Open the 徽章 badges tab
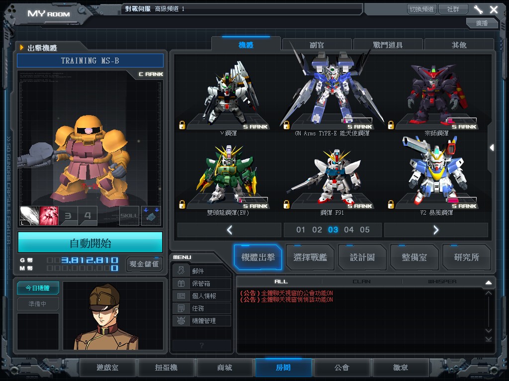509x381 pixels. [x=401, y=368]
